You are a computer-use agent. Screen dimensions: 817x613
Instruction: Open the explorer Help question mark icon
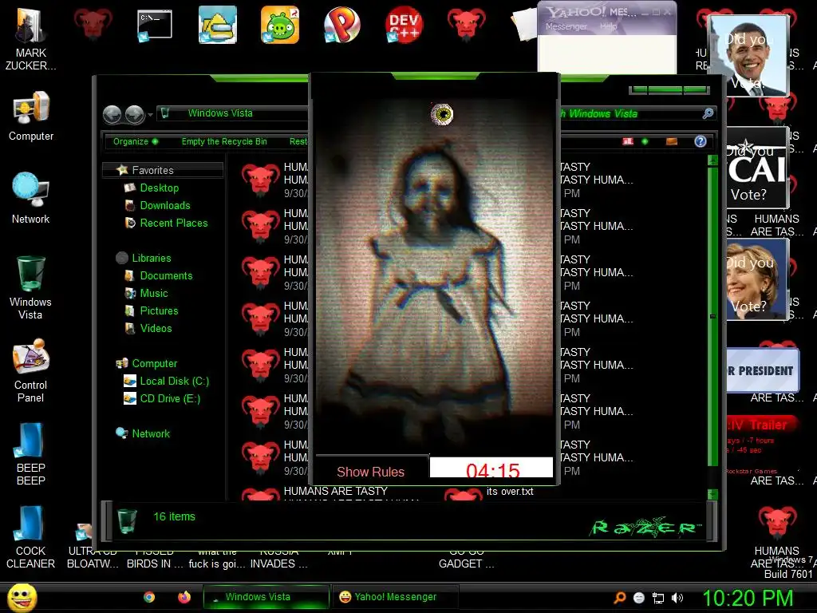click(701, 141)
